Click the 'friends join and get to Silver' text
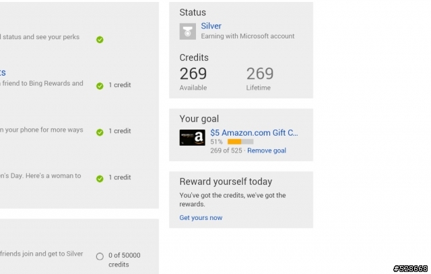 click(x=42, y=254)
